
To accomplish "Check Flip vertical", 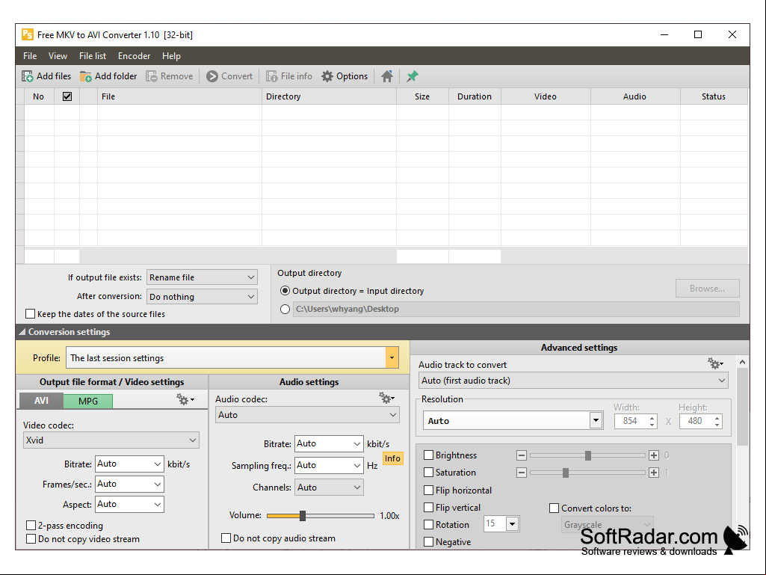I will [x=428, y=508].
